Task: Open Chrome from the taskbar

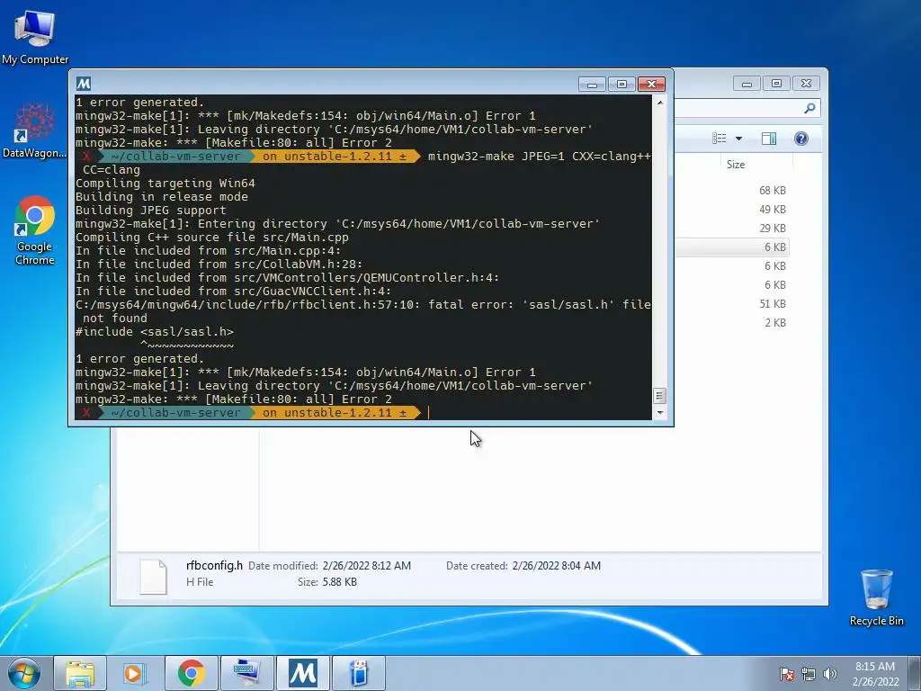Action: [191, 673]
